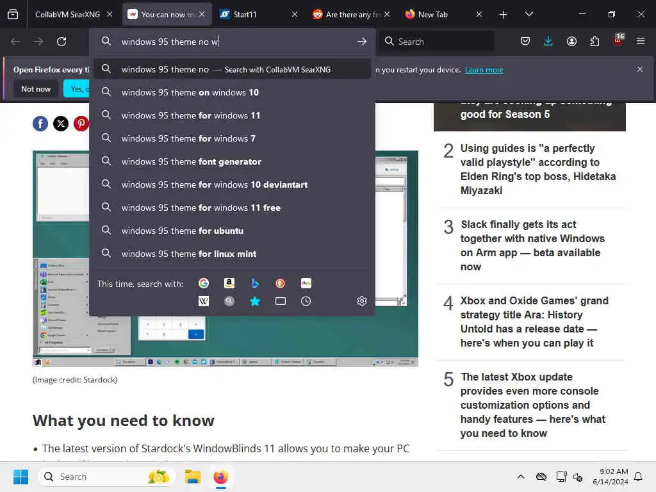
Task: Search this time with Amazon
Action: 229,283
